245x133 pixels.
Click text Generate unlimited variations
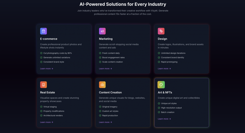57,57
